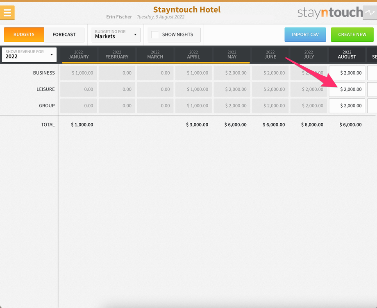The image size is (377, 308).
Task: Click the Leisure May $2,000.00 cell
Action: (232, 89)
